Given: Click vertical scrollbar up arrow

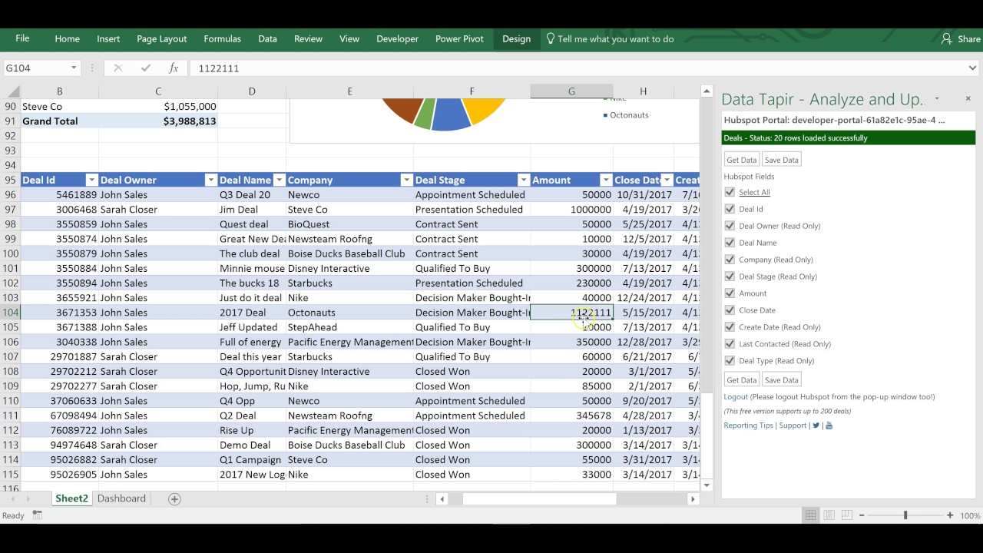Looking at the screenshot, I should (x=707, y=92).
